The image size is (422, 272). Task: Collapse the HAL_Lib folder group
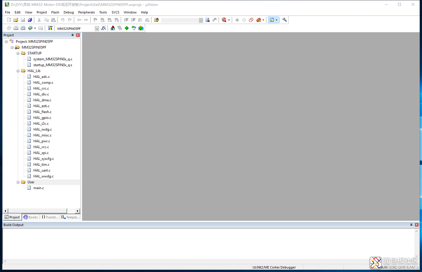(18, 71)
